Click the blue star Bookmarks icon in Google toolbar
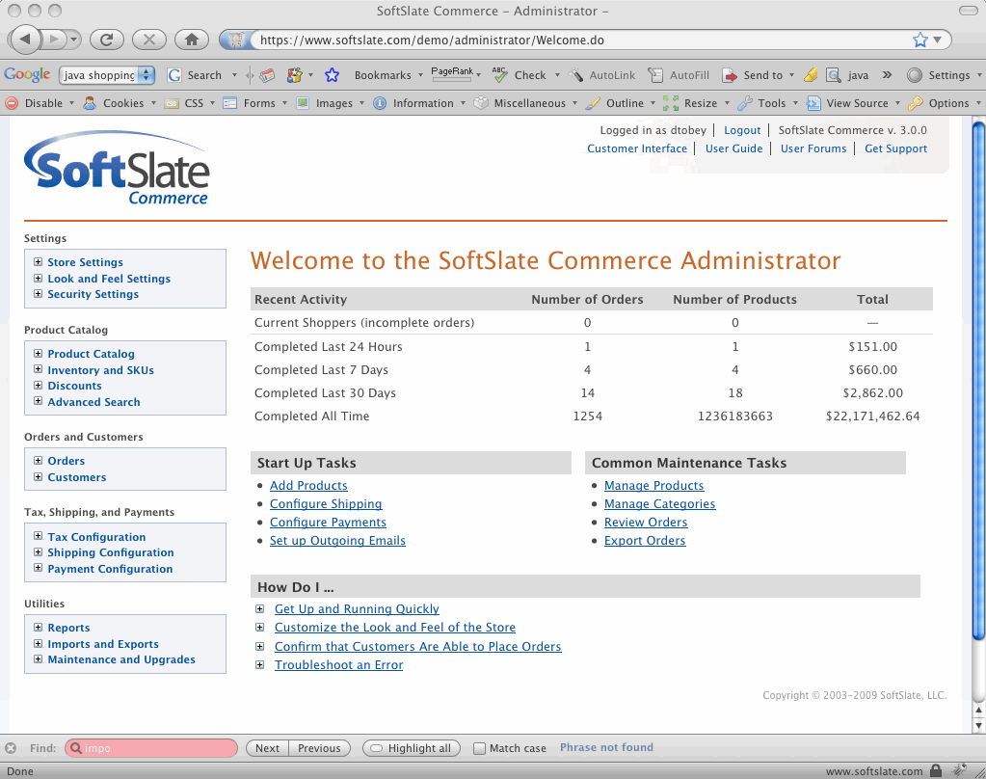Screen dimensions: 986x779 coord(332,75)
